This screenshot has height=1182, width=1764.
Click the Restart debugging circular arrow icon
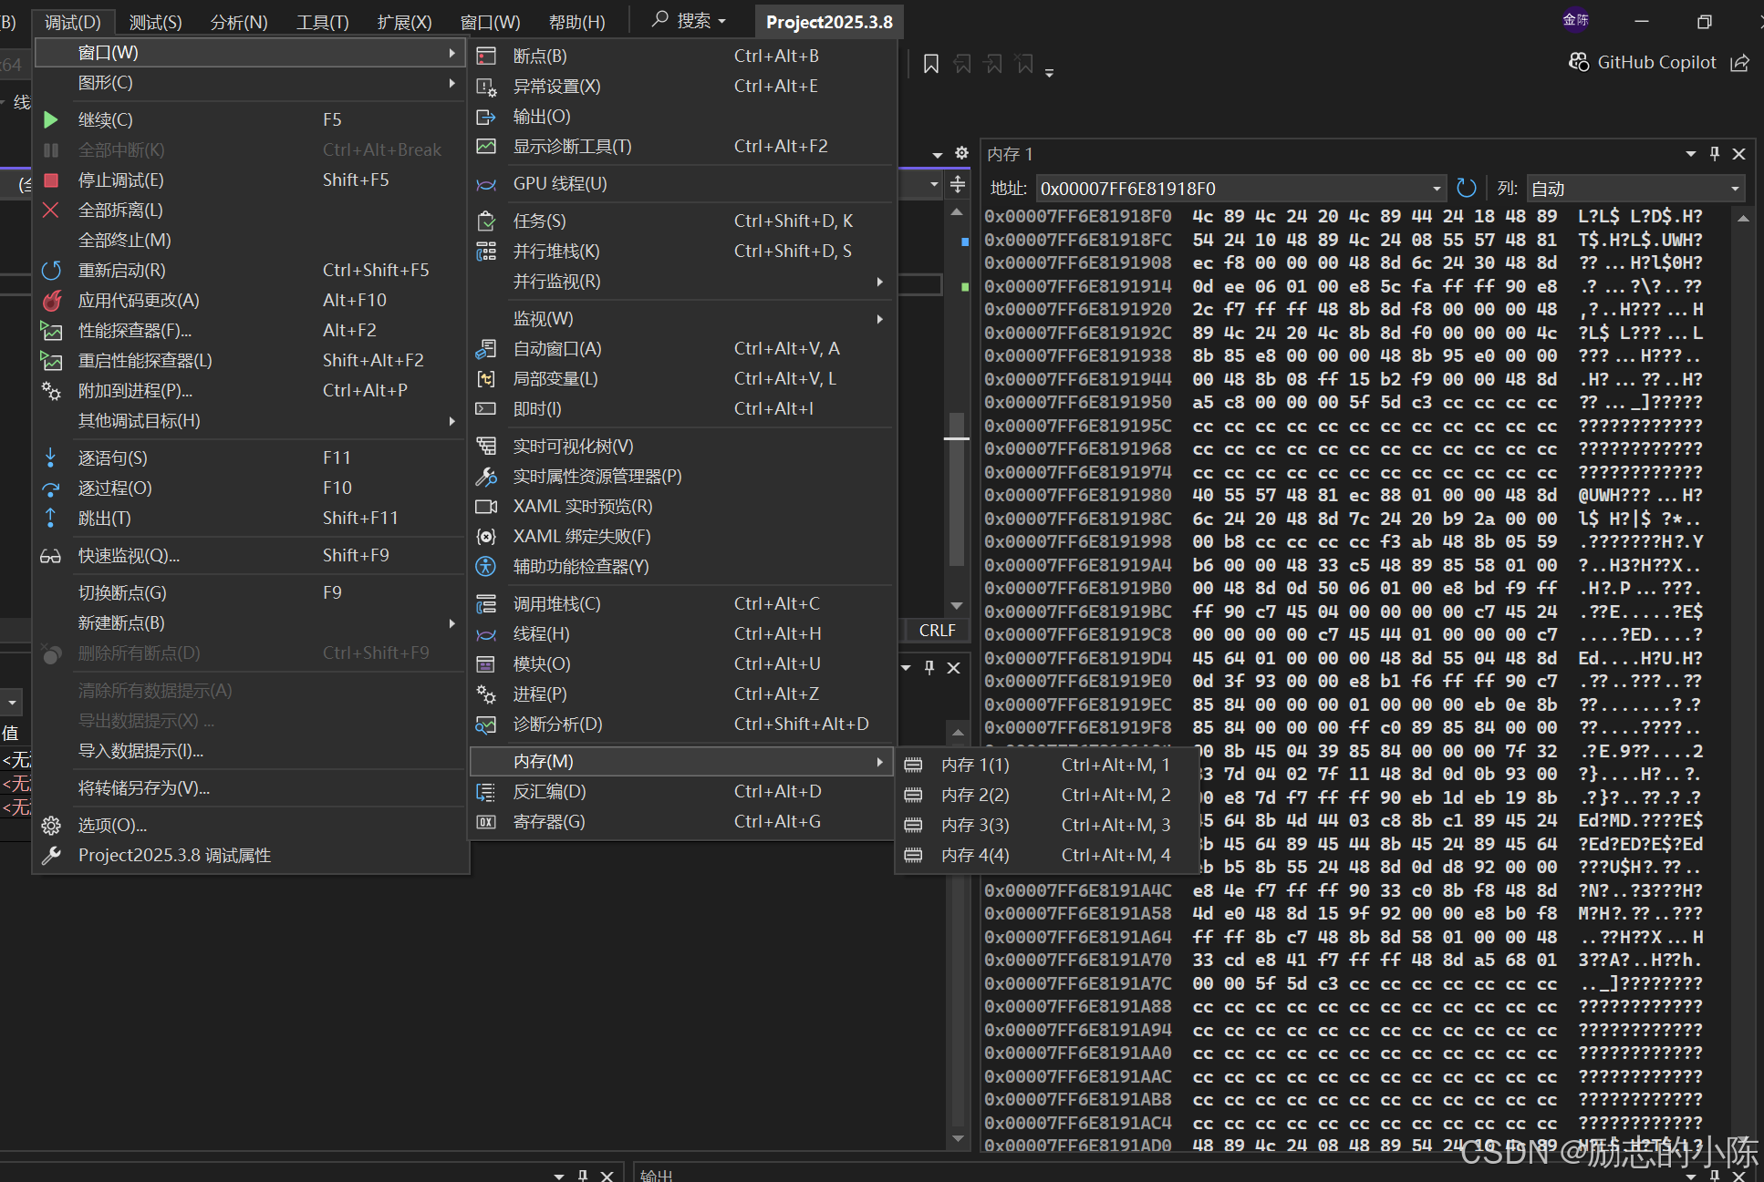[x=51, y=270]
